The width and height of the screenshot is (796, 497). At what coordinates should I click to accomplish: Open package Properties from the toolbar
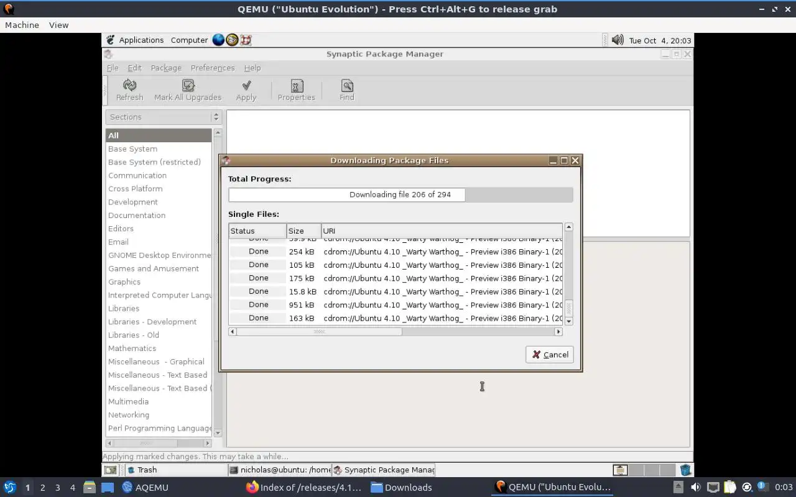297,85
